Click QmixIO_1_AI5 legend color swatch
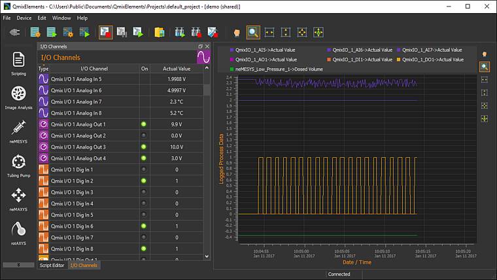This screenshot has height=280, width=497. [x=231, y=50]
